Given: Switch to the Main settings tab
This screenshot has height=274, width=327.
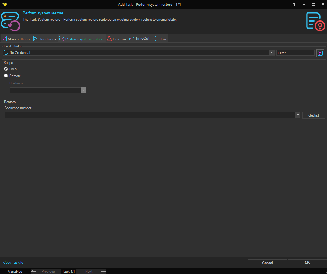Looking at the screenshot, I should point(16,39).
